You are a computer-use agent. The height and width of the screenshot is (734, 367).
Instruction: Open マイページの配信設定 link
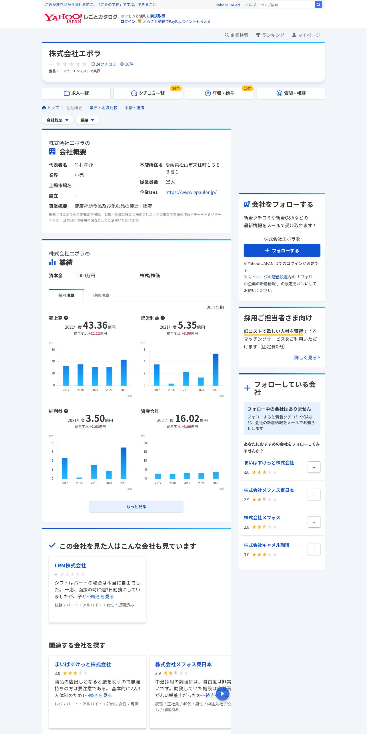[268, 277]
